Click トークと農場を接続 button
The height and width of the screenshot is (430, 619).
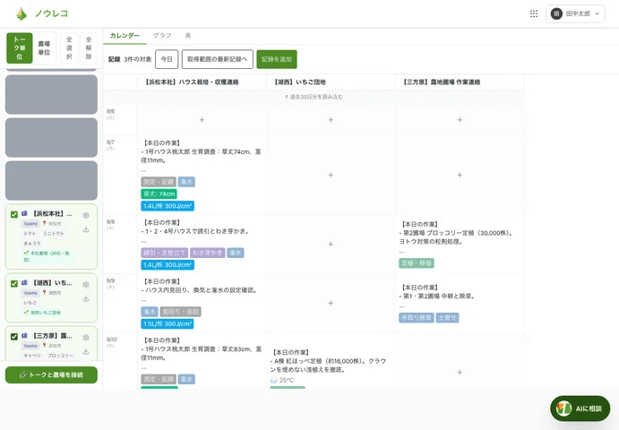pyautogui.click(x=51, y=374)
